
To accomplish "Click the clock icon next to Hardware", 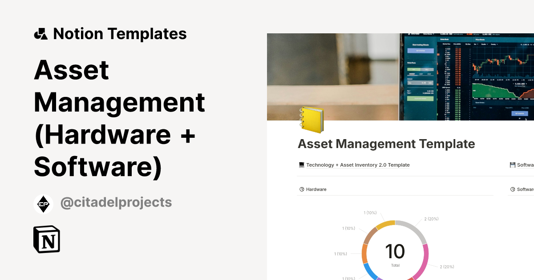I will [x=301, y=189].
